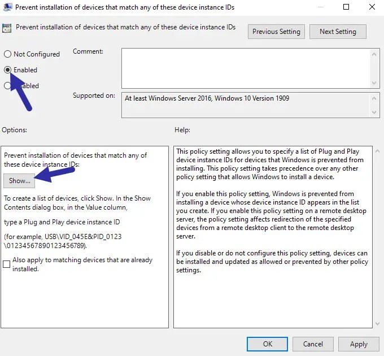This screenshot has width=384, height=356.
Task: Click the Help text 'If you enable this policy setting'
Action: [272, 215]
